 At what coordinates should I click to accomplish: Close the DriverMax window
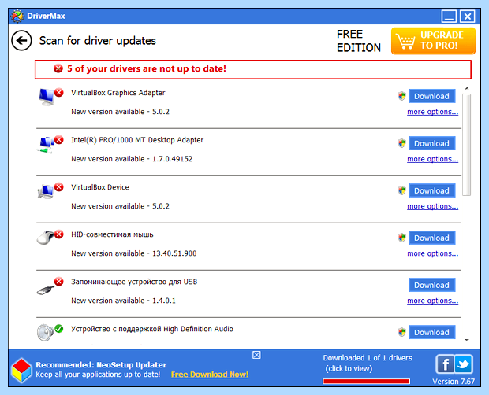point(468,17)
